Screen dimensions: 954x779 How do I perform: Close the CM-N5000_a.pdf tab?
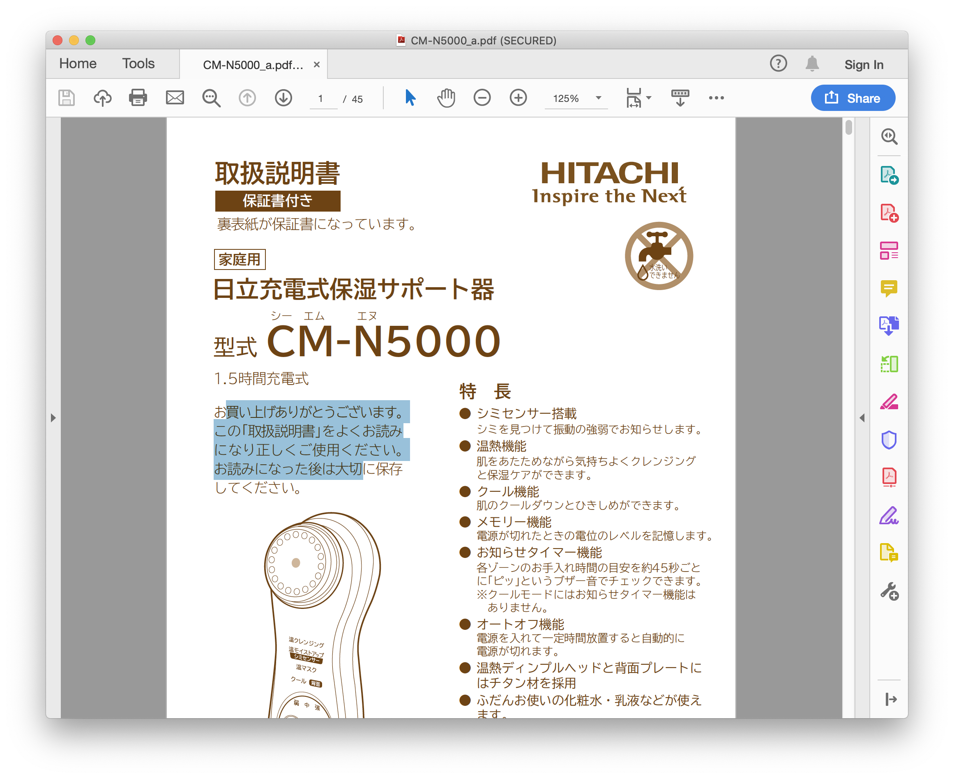point(317,65)
